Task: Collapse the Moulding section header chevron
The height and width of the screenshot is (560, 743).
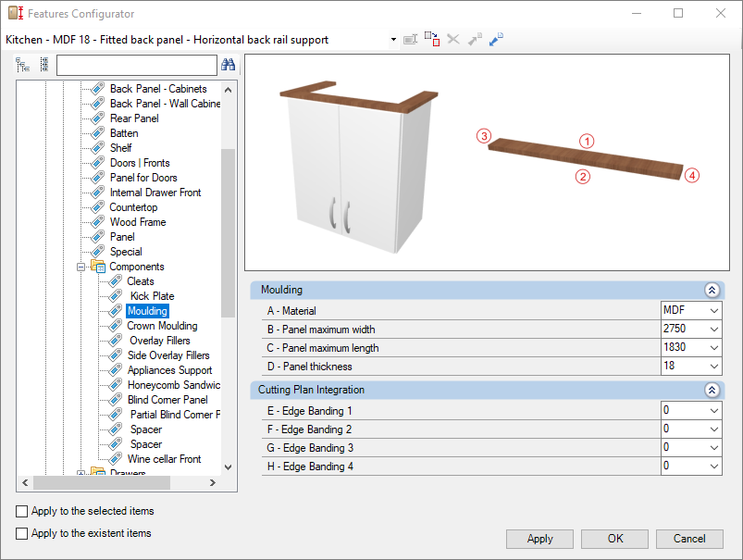Action: [x=712, y=290]
